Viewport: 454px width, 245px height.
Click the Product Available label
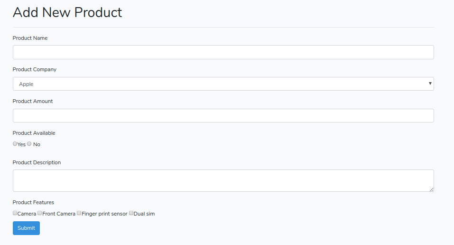pos(34,133)
